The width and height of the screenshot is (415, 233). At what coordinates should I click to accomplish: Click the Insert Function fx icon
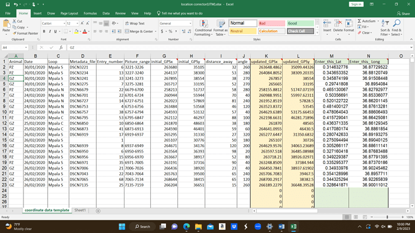(x=61, y=47)
